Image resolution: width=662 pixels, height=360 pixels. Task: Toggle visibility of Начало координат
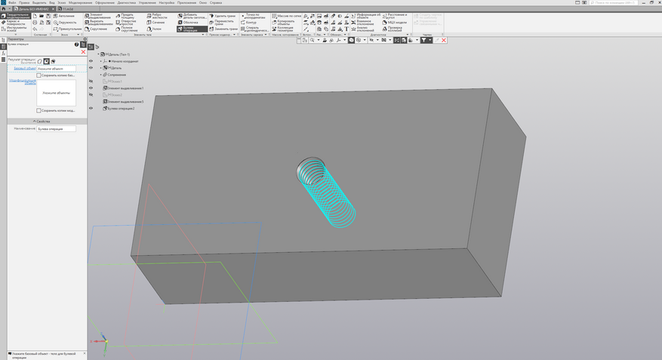(91, 61)
